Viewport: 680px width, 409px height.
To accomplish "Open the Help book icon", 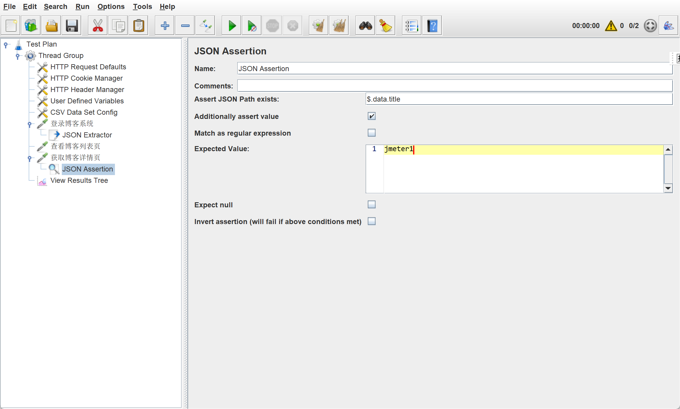I will click(432, 26).
